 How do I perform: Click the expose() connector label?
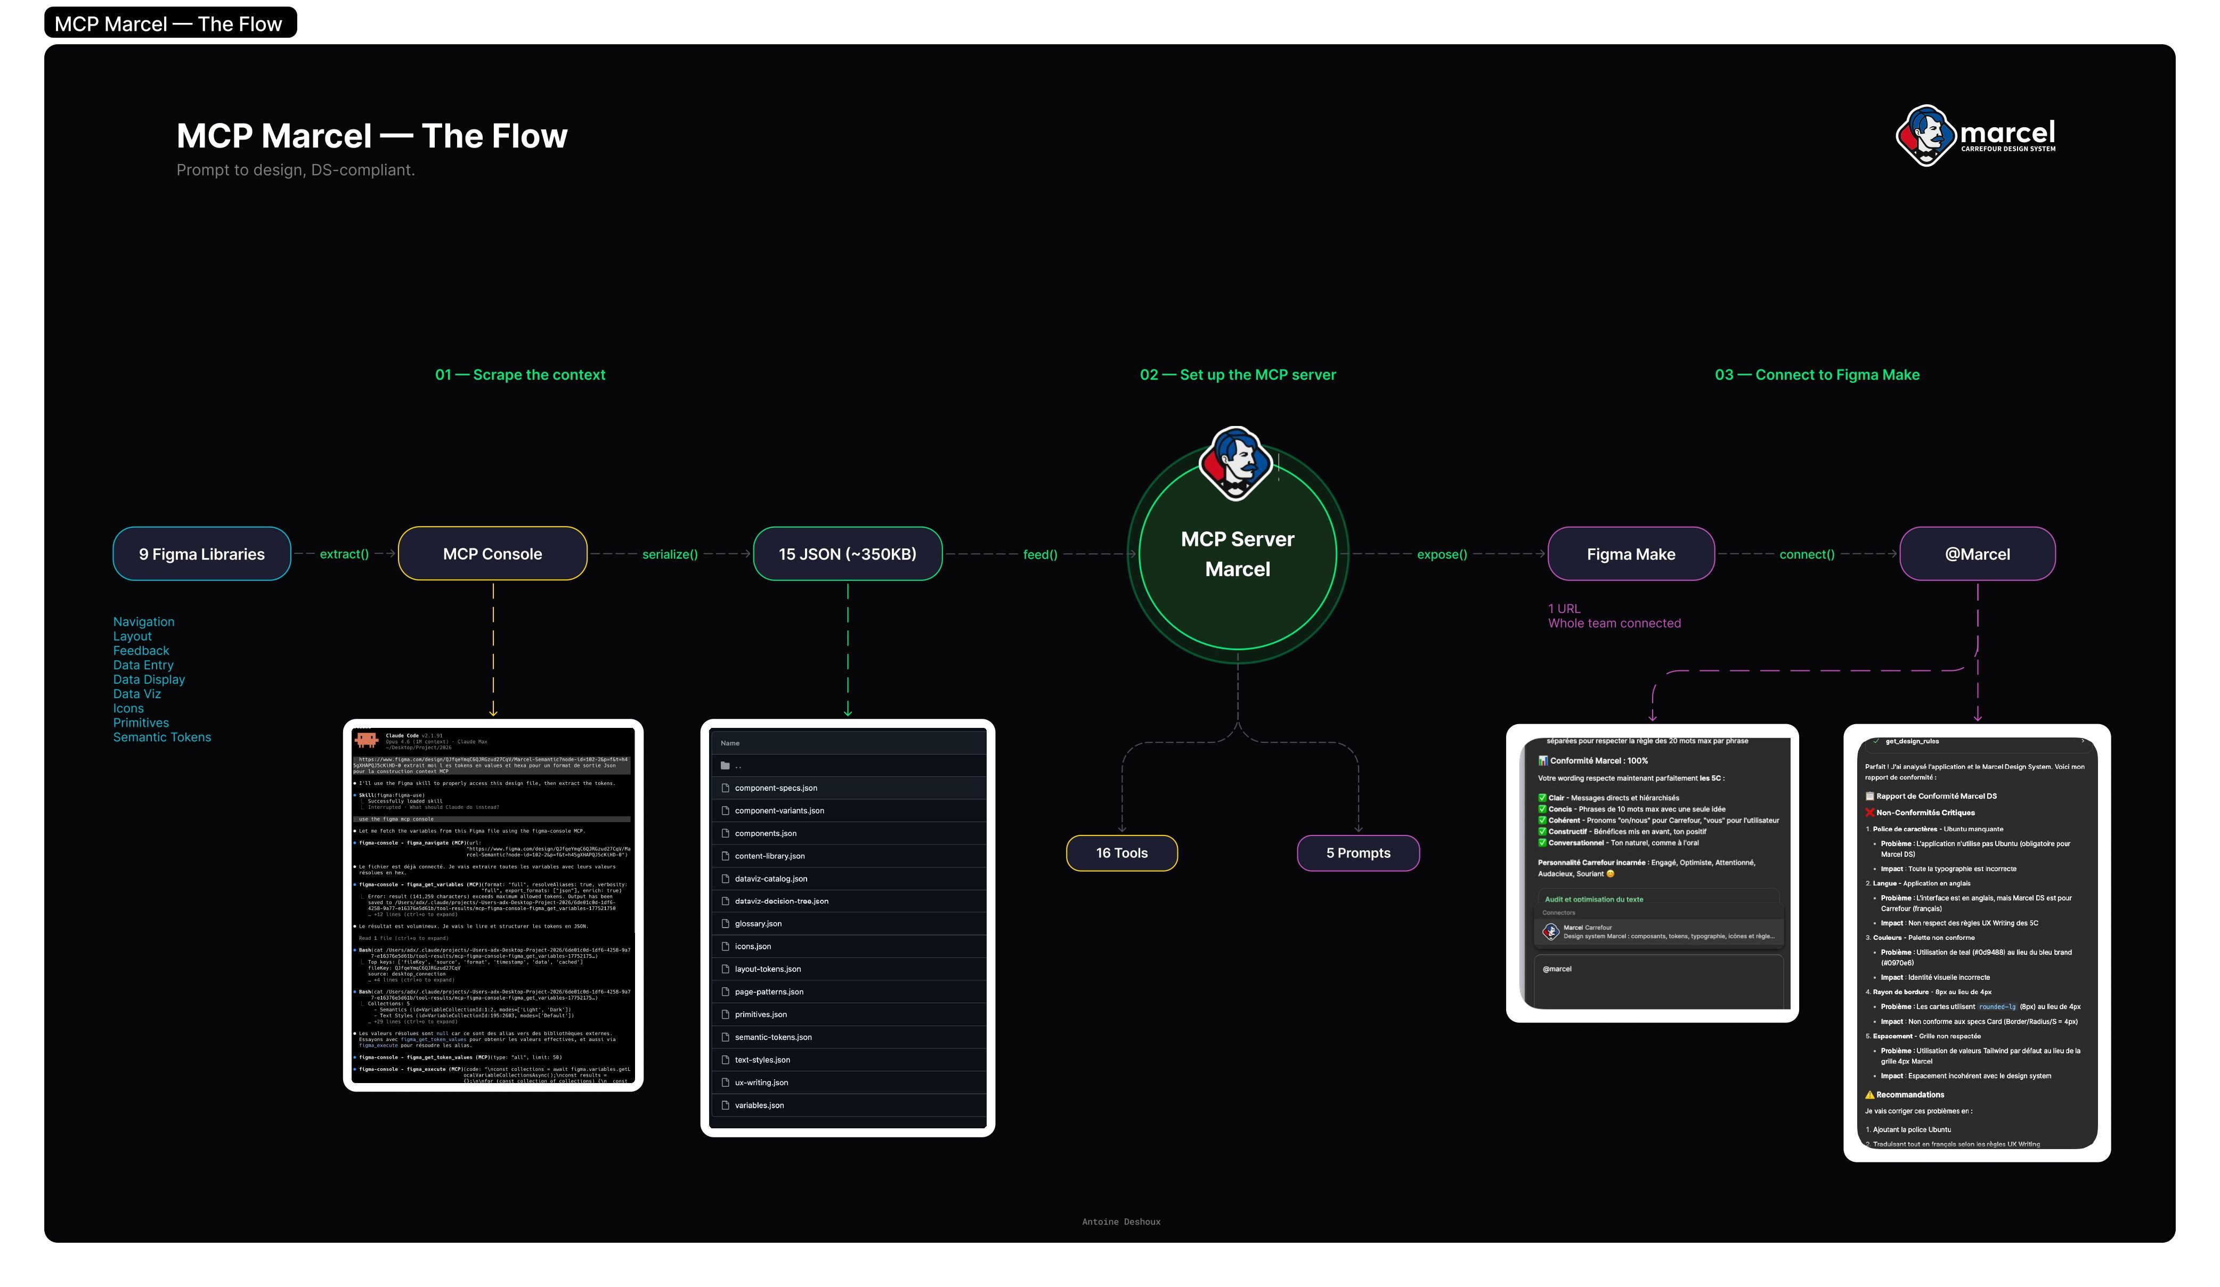1441,555
